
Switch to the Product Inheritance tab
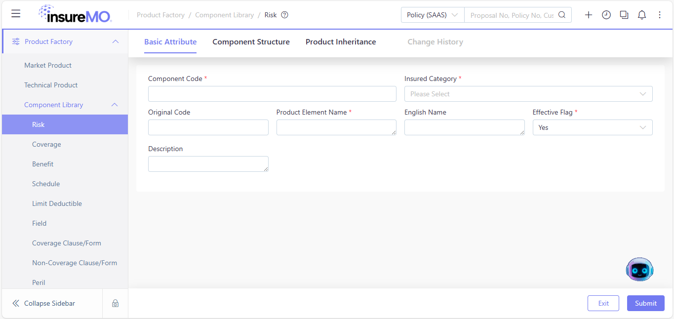tap(341, 42)
